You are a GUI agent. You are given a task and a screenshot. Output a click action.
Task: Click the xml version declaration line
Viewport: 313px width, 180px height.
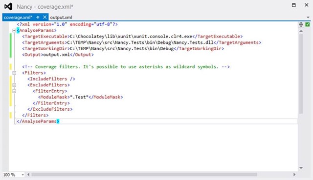[67, 24]
